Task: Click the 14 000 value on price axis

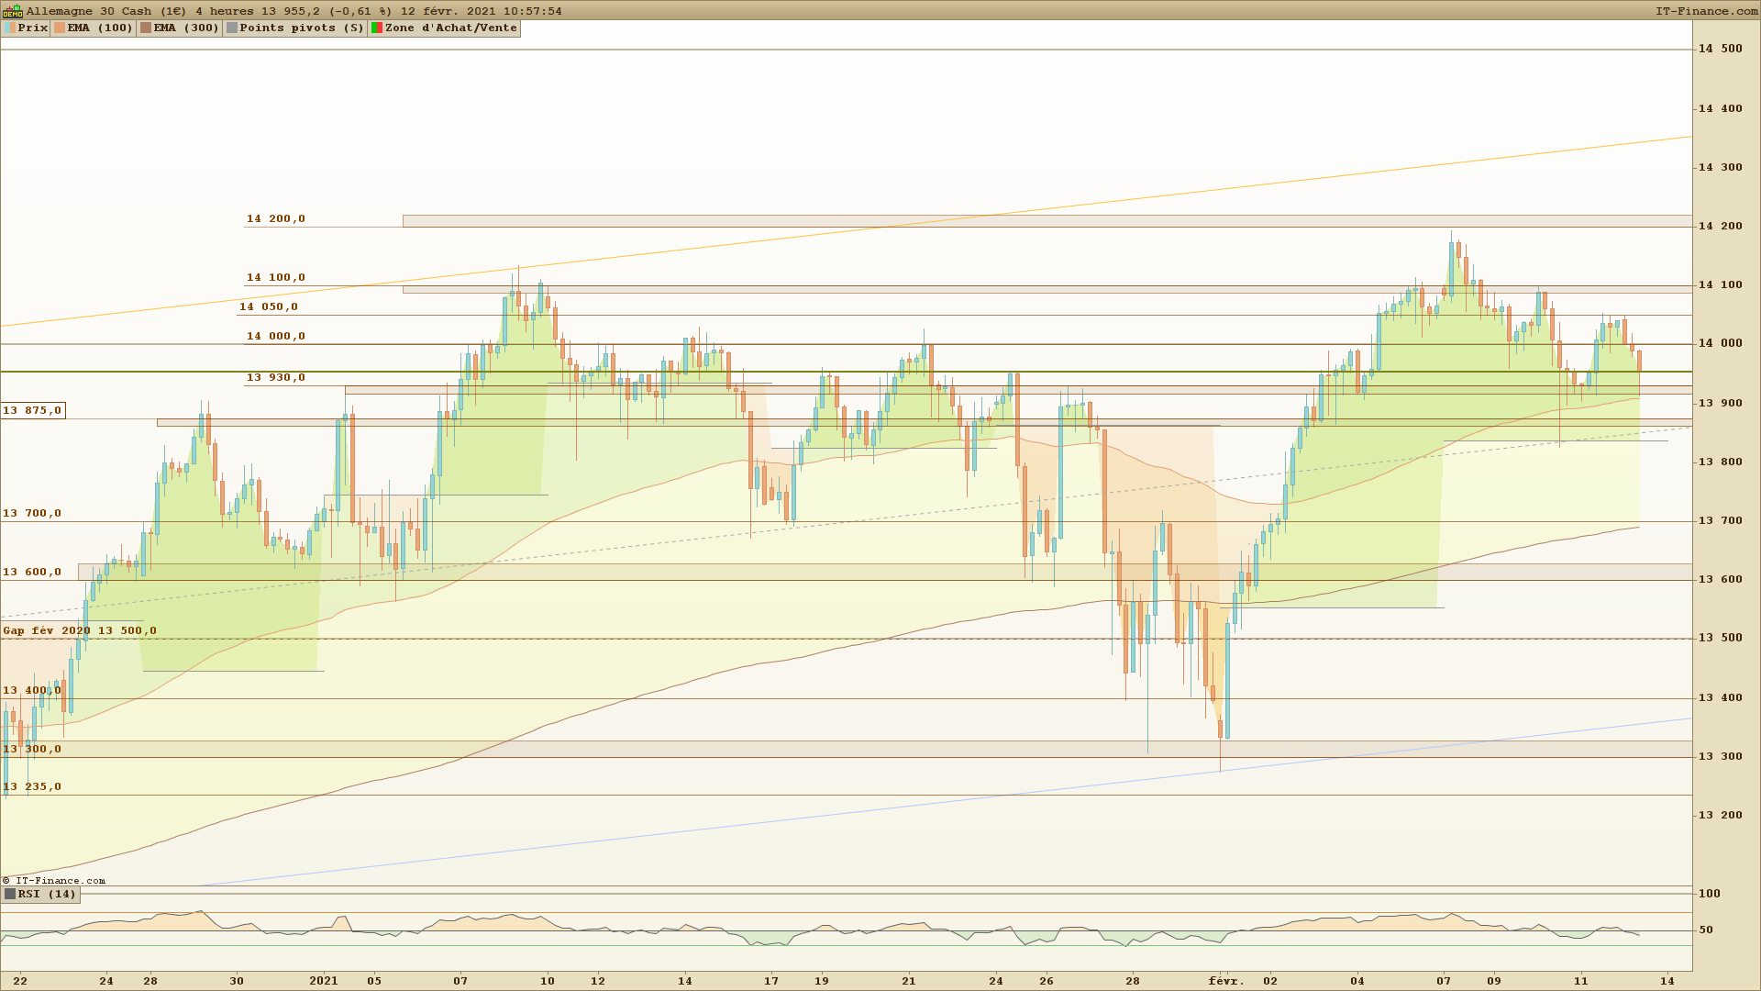Action: click(x=1720, y=343)
